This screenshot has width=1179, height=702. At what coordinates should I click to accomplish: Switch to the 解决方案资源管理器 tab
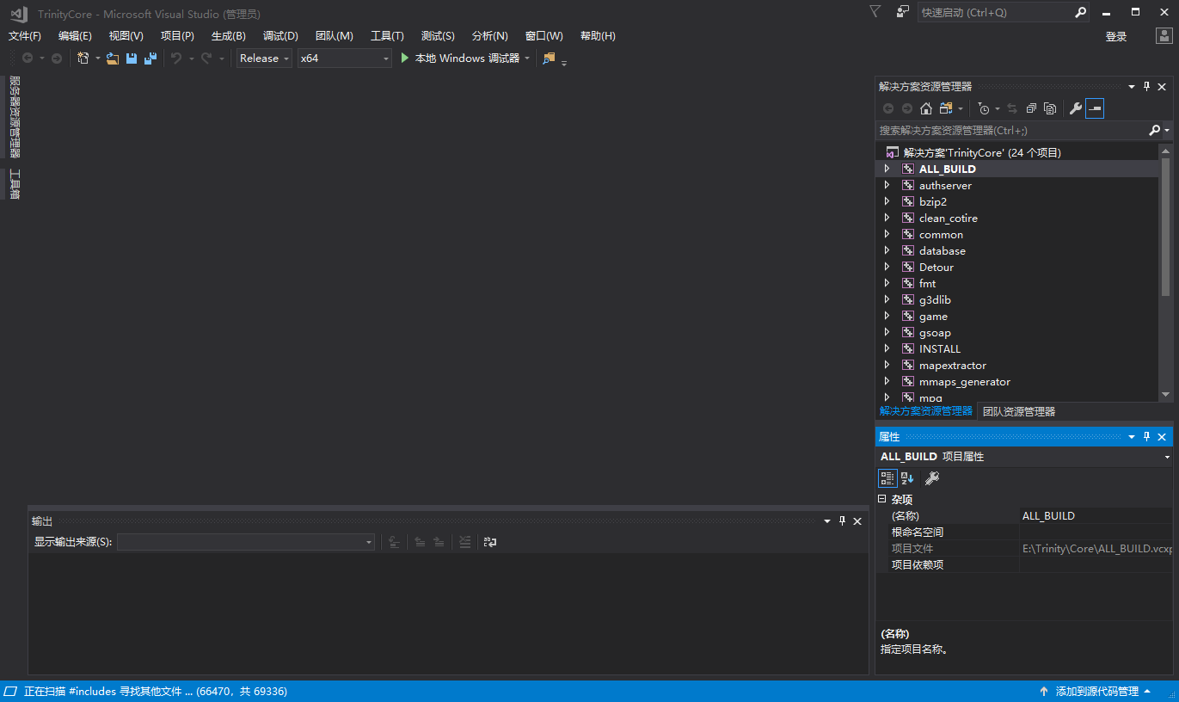926,411
